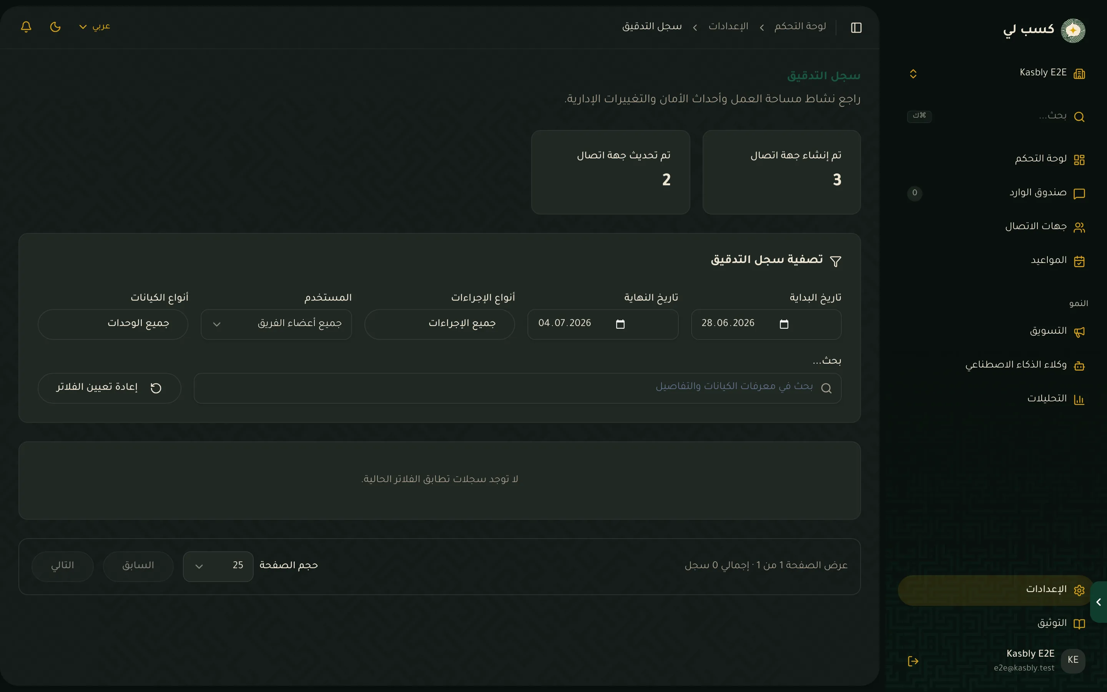This screenshot has height=692, width=1107.
Task: Click the e2e@kasbly.test email
Action: pos(1024,668)
